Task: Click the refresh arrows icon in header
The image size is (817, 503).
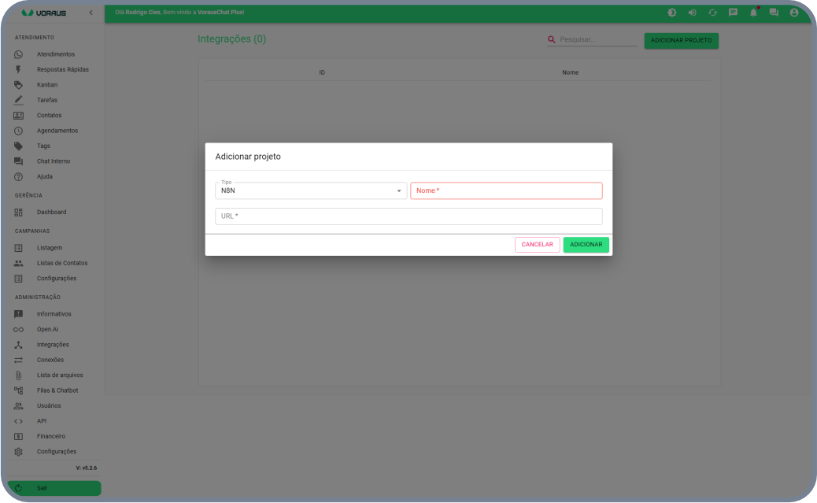Action: [x=712, y=13]
